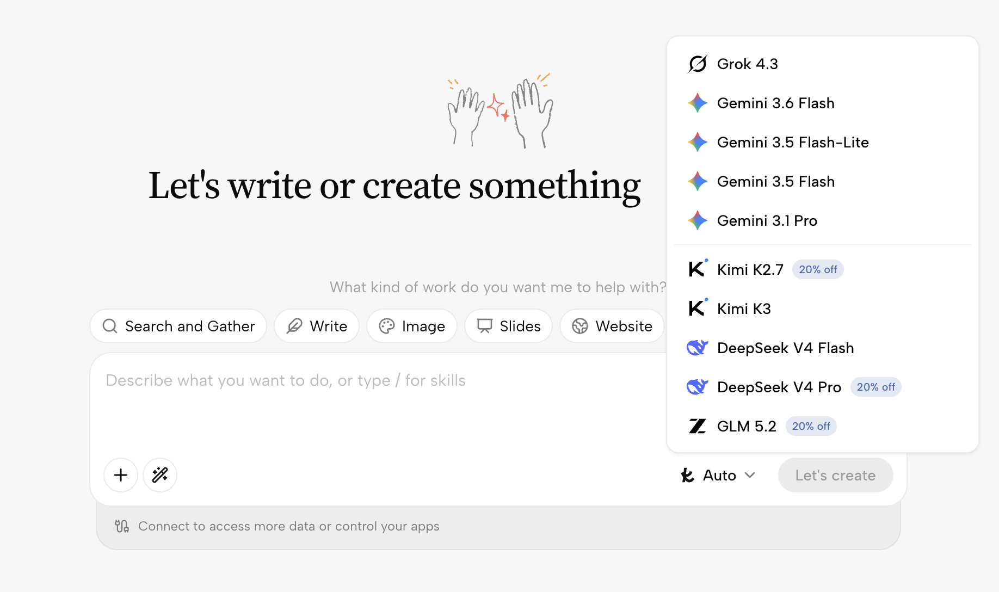The height and width of the screenshot is (592, 999).
Task: Pick Gemini 3.5 Flash-Lite from list
Action: pos(823,143)
